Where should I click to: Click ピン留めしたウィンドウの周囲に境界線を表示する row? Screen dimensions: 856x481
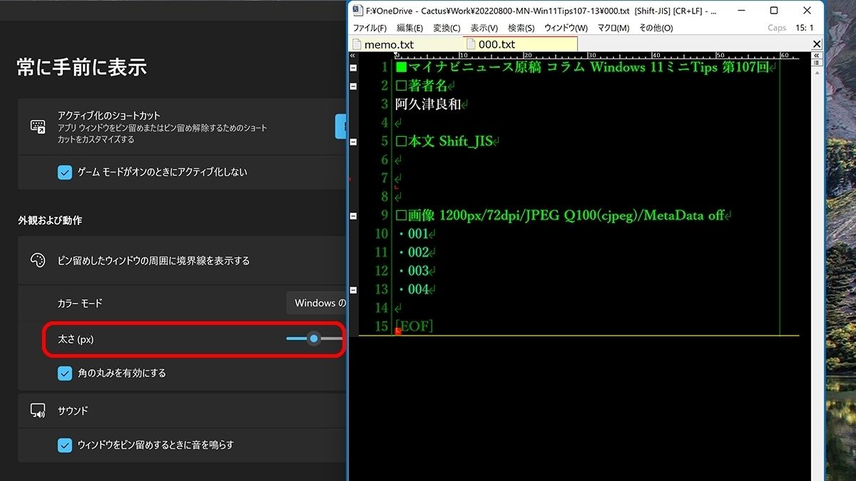[x=182, y=261]
